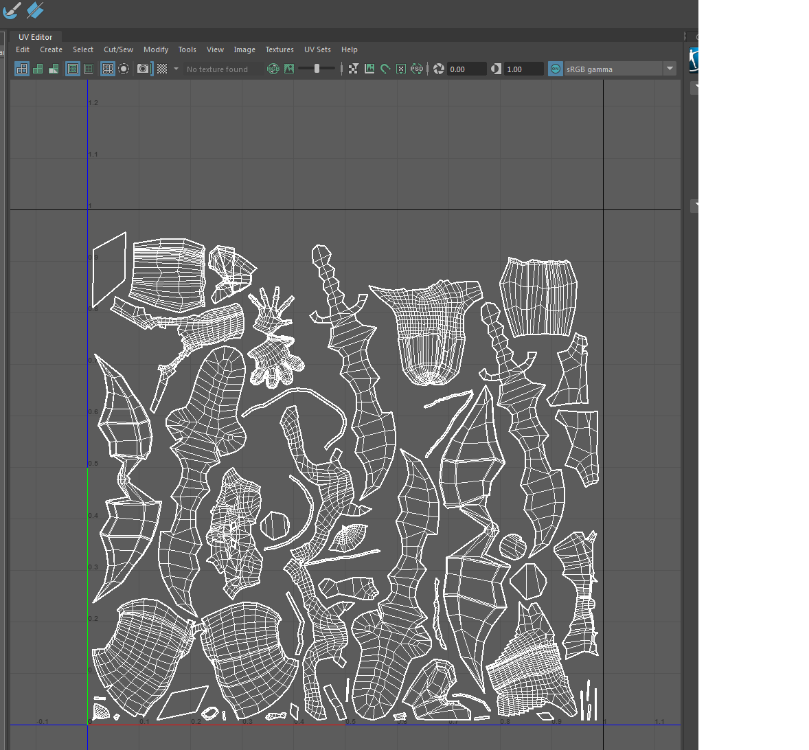Image resolution: width=809 pixels, height=750 pixels.
Task: Expand the checker texture options arrow
Action: click(176, 69)
